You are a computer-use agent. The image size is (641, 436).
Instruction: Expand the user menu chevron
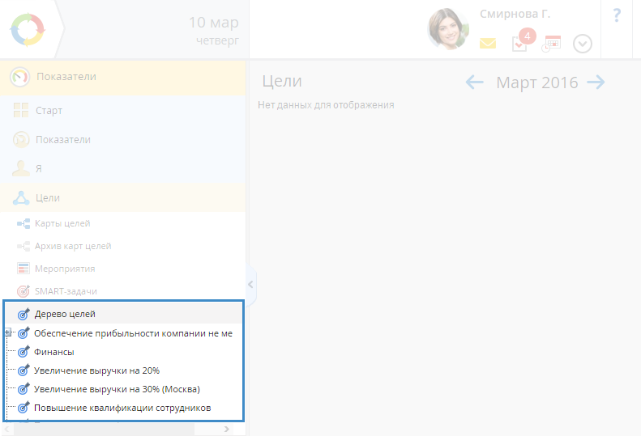click(582, 44)
